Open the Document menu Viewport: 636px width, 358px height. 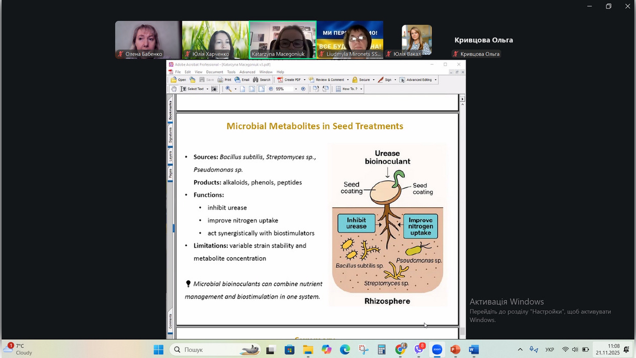point(214,72)
